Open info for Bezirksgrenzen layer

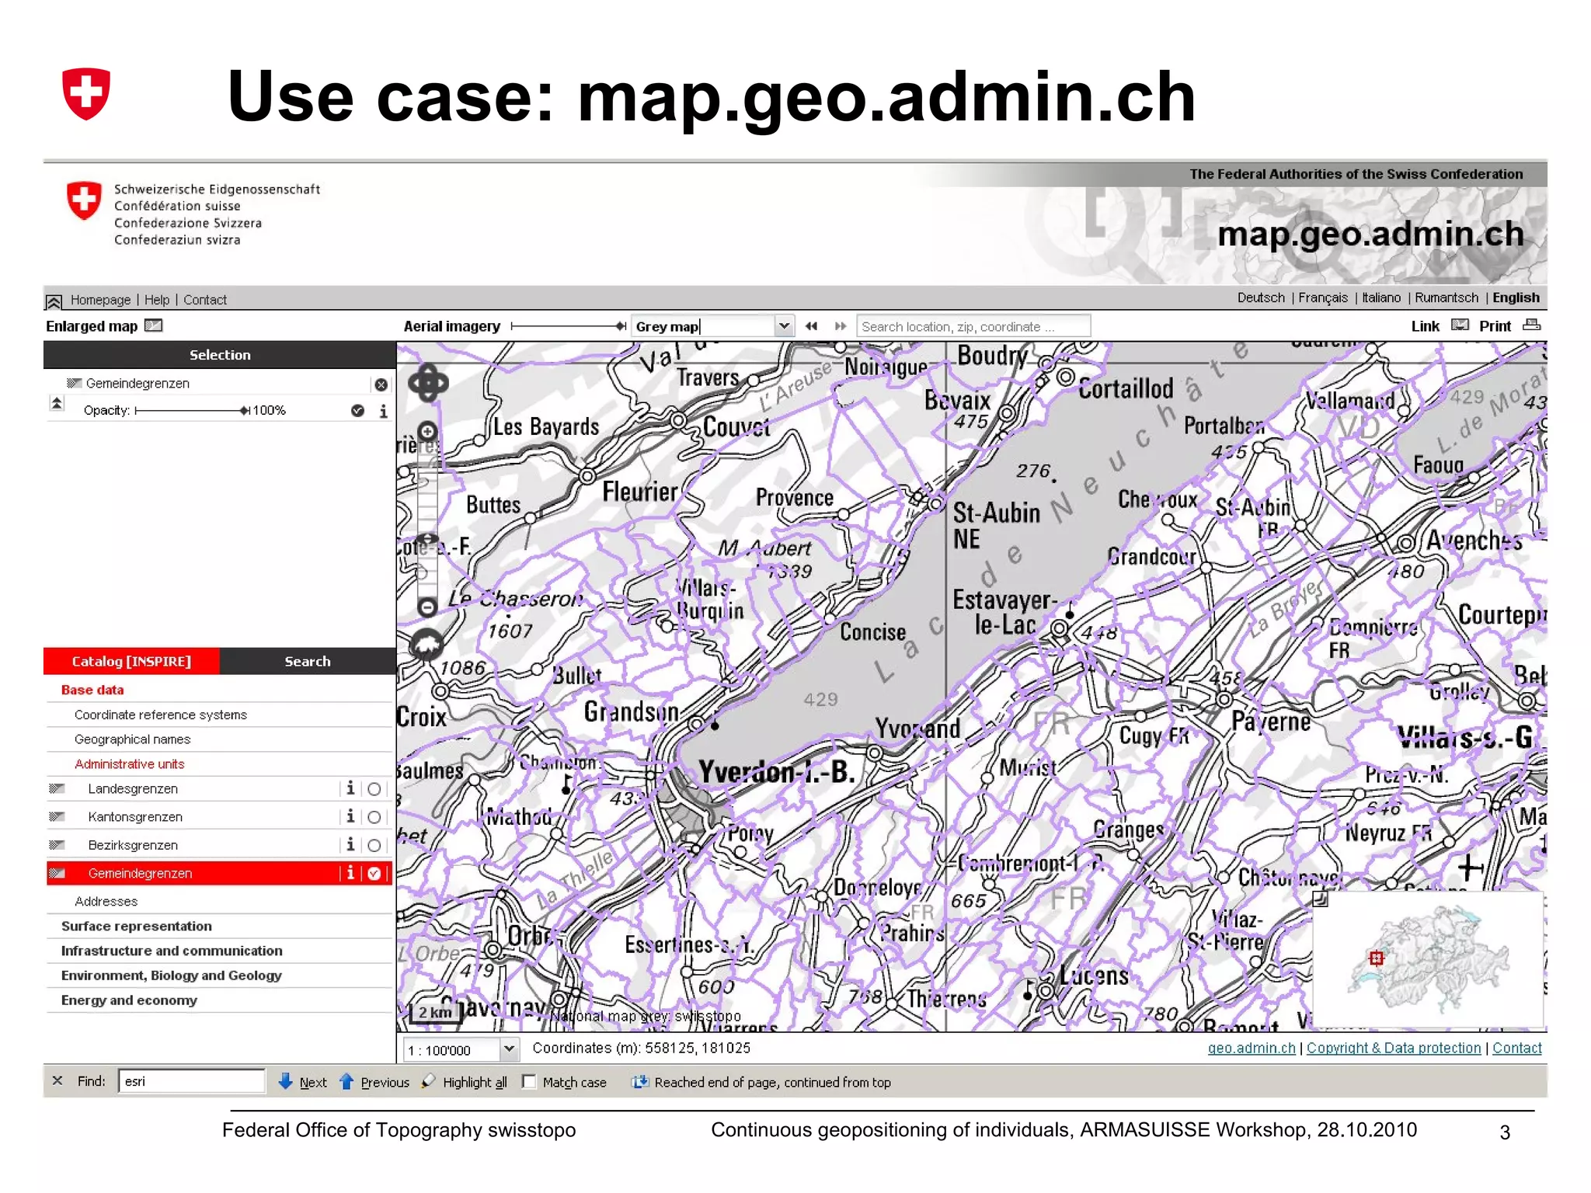click(350, 844)
